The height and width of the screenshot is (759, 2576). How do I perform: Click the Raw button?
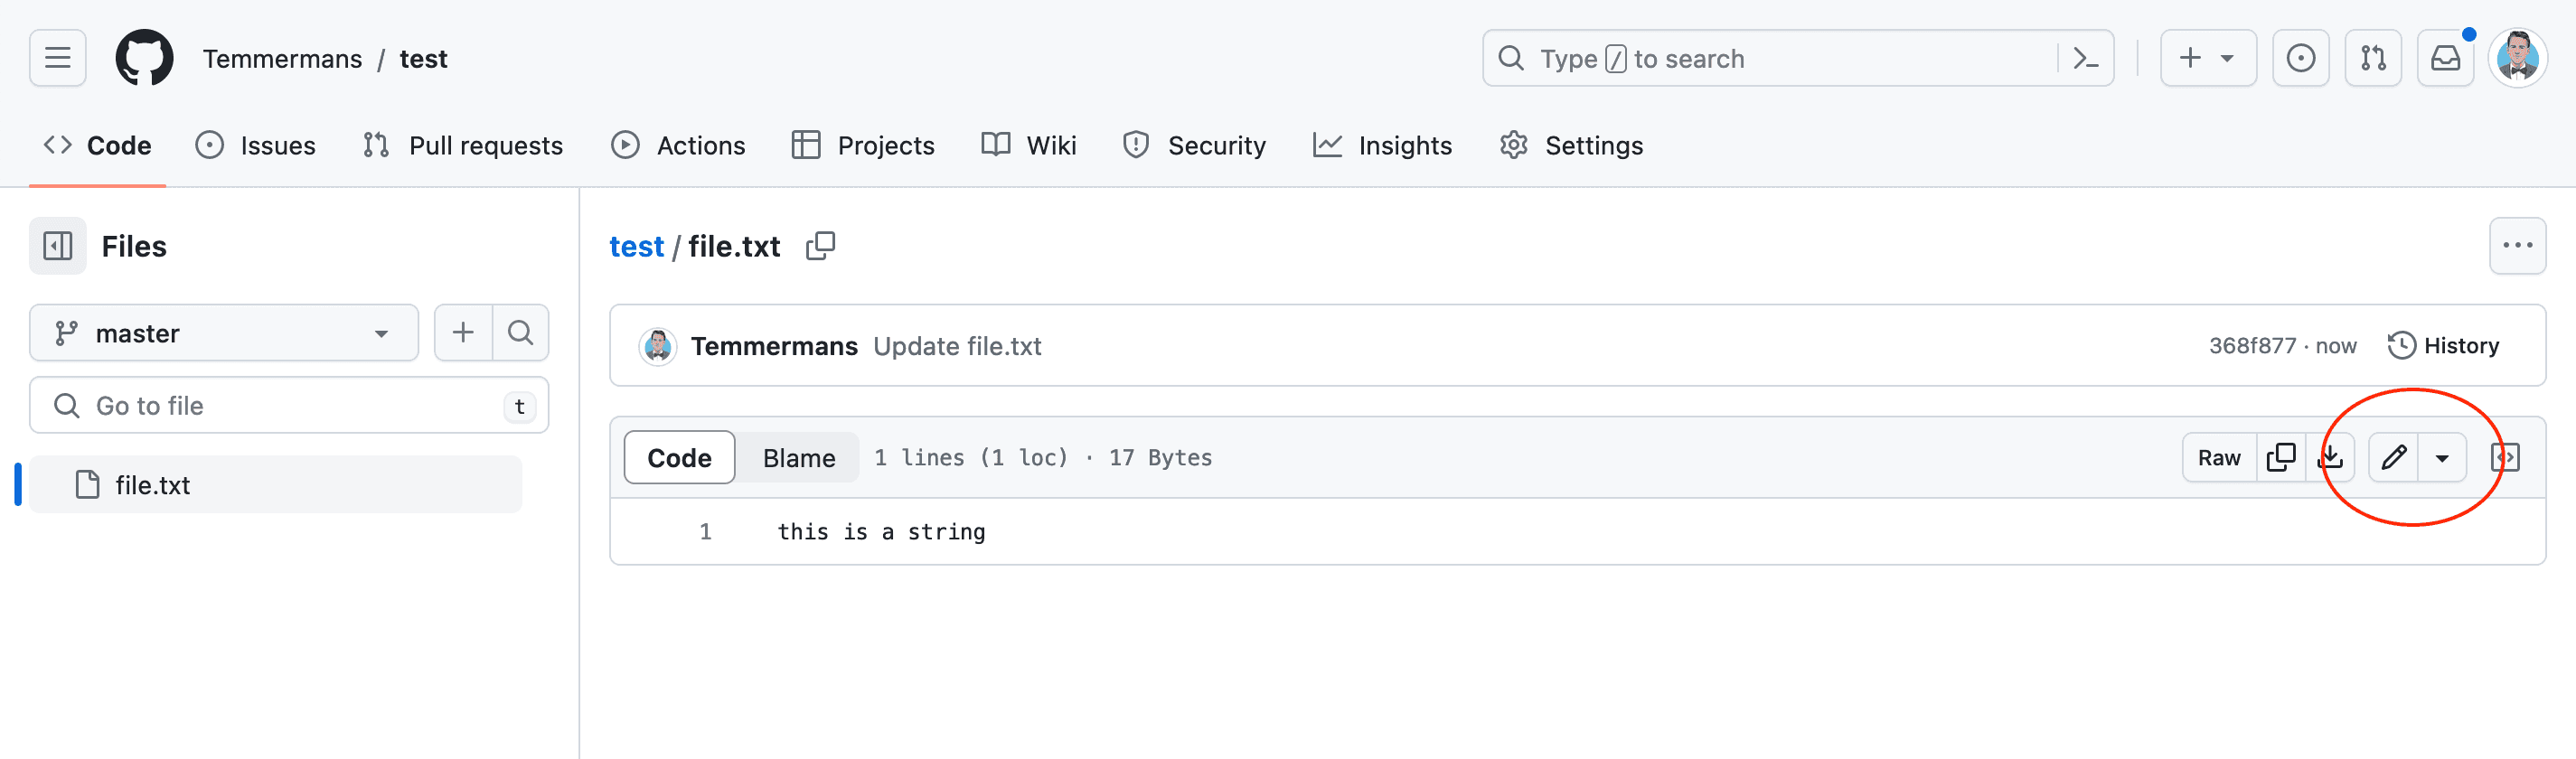point(2218,458)
